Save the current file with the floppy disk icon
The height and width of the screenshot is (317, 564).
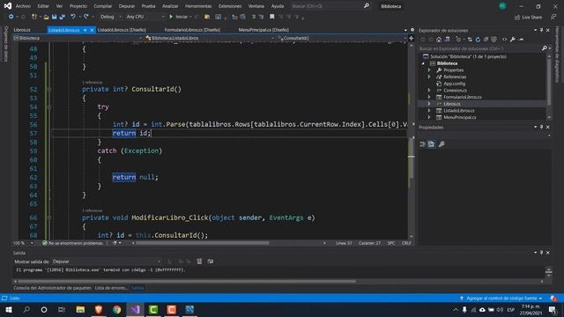[54, 17]
